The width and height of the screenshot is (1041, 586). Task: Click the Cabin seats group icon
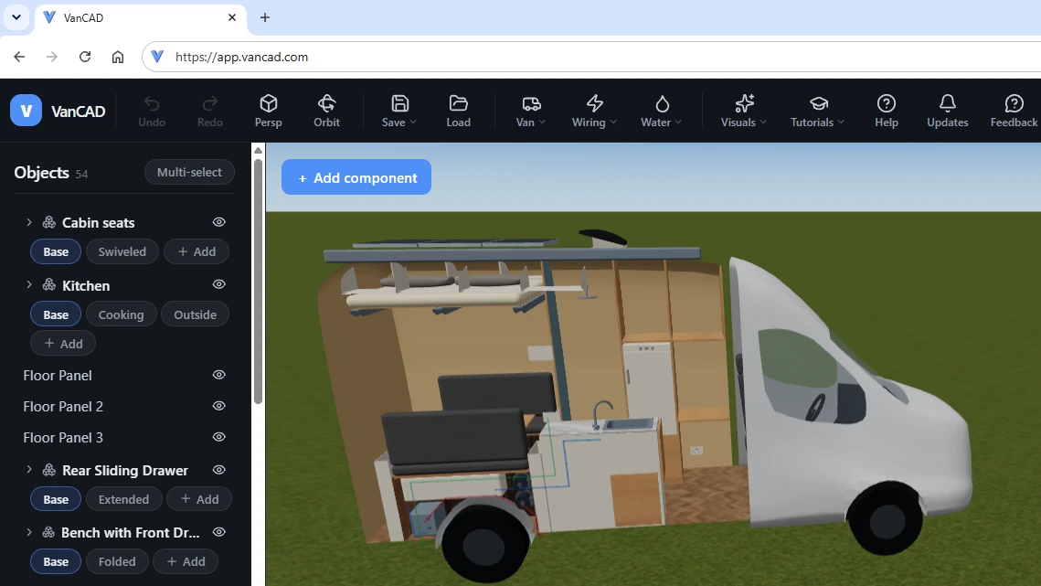(49, 222)
